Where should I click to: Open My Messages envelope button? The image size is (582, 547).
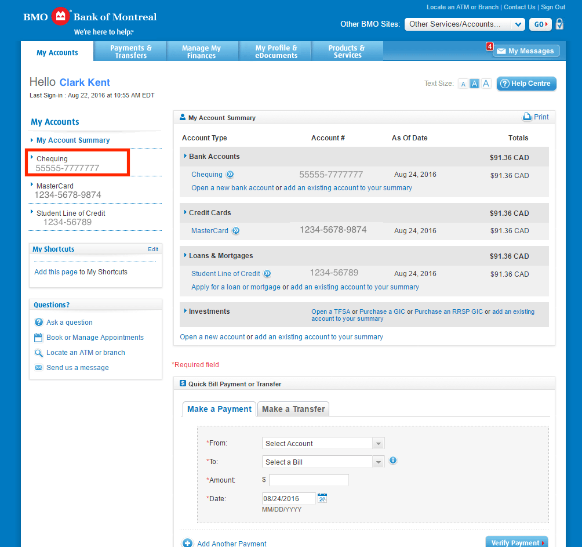tap(526, 51)
